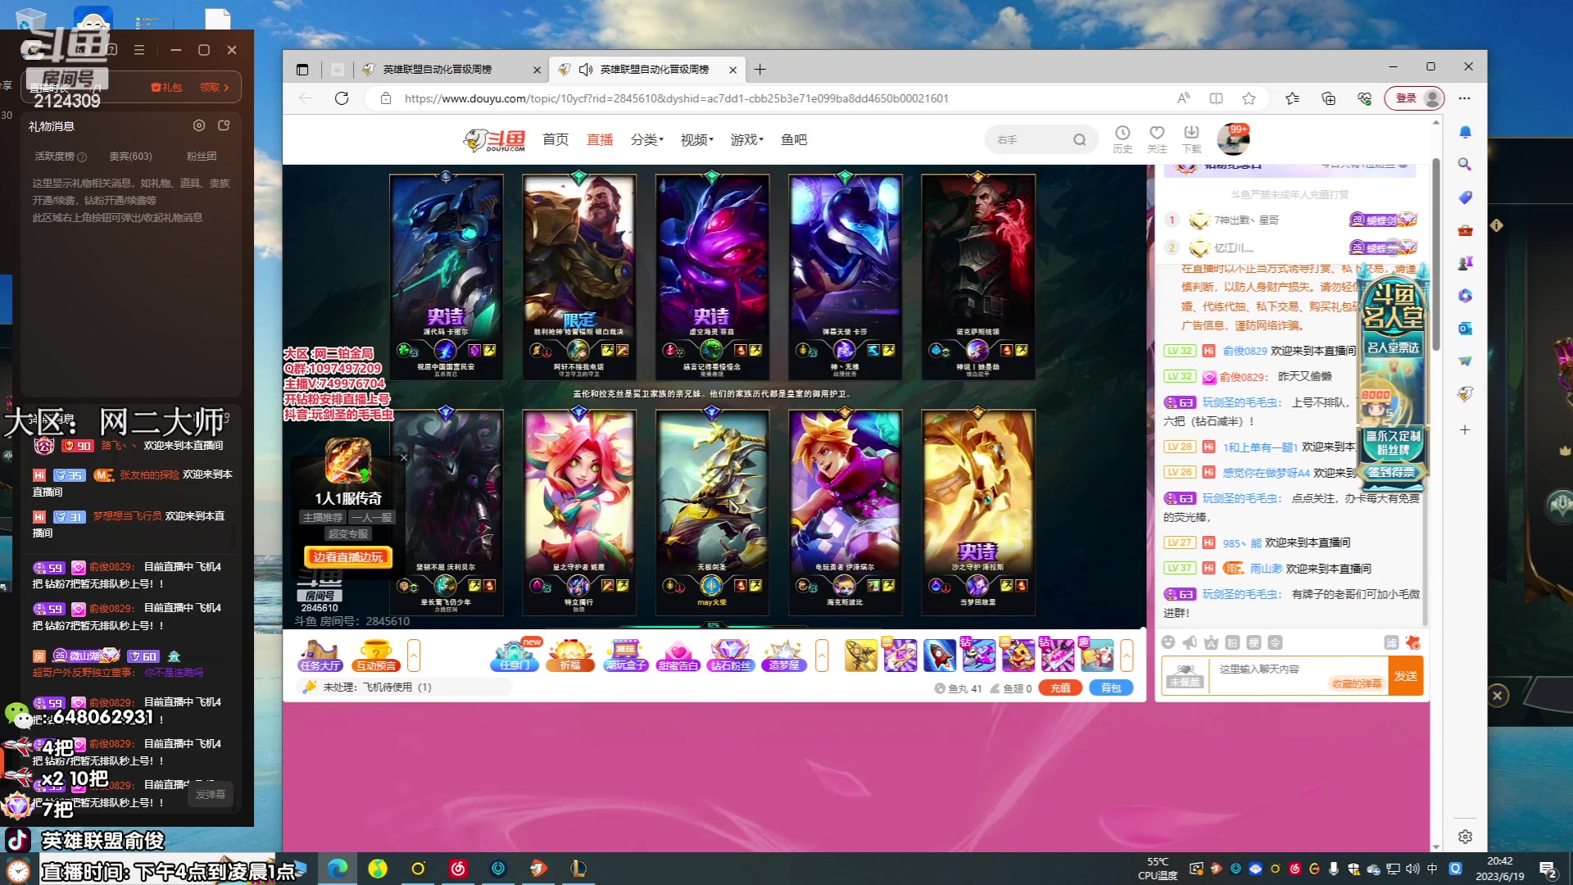Image resolution: width=1573 pixels, height=885 pixels.
Task: Open the emoji picker in chat
Action: pyautogui.click(x=1169, y=642)
